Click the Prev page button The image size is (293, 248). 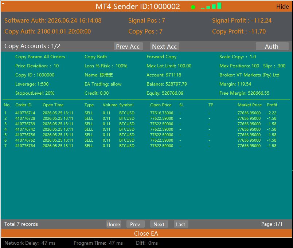135,224
